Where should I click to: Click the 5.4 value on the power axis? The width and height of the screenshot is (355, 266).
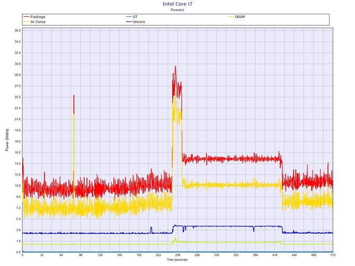click(x=18, y=219)
